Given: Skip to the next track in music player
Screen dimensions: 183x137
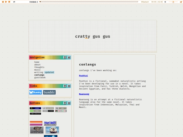Looking at the screenshot, I should pyautogui.click(x=9, y=2).
